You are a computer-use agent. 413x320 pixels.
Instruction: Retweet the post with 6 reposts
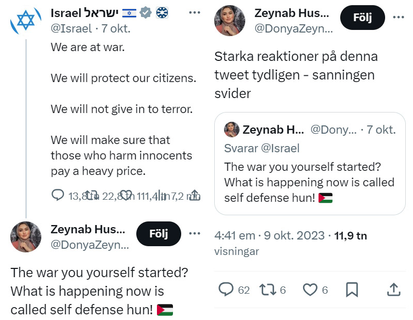pos(267,290)
